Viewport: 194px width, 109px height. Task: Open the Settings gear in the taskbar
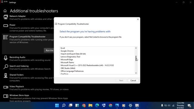130,105
